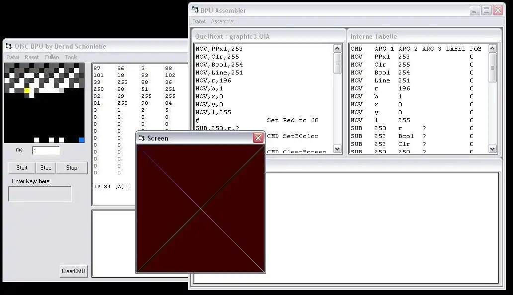
Task: Maximize the BPU Assembler window
Action: click(487, 10)
